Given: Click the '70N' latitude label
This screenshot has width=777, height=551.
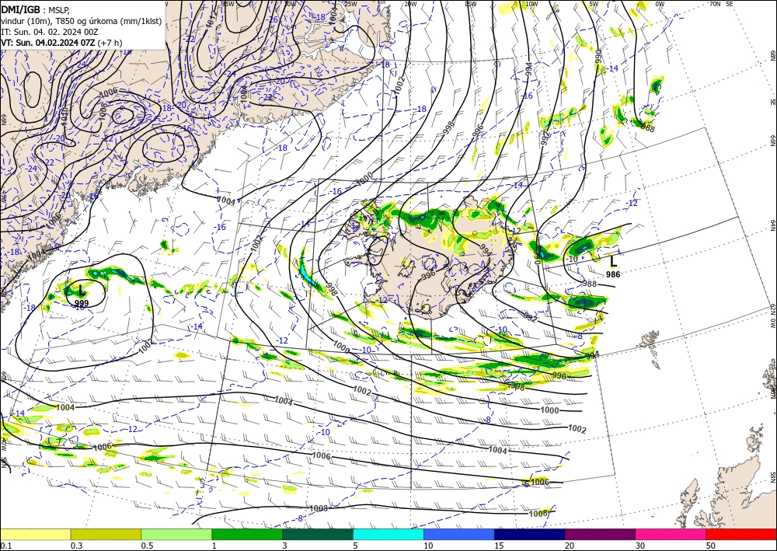Looking at the screenshot, I should click(715, 4).
